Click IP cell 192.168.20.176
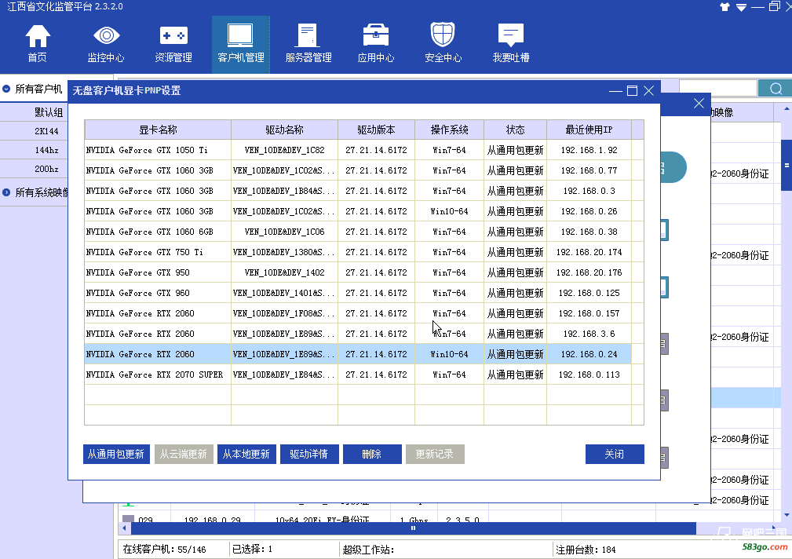 (589, 272)
